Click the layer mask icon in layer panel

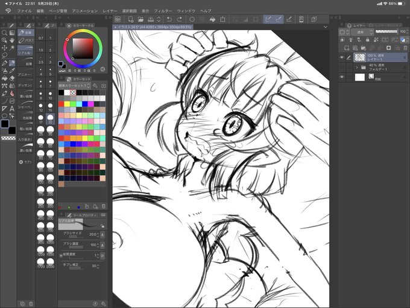coord(388,48)
